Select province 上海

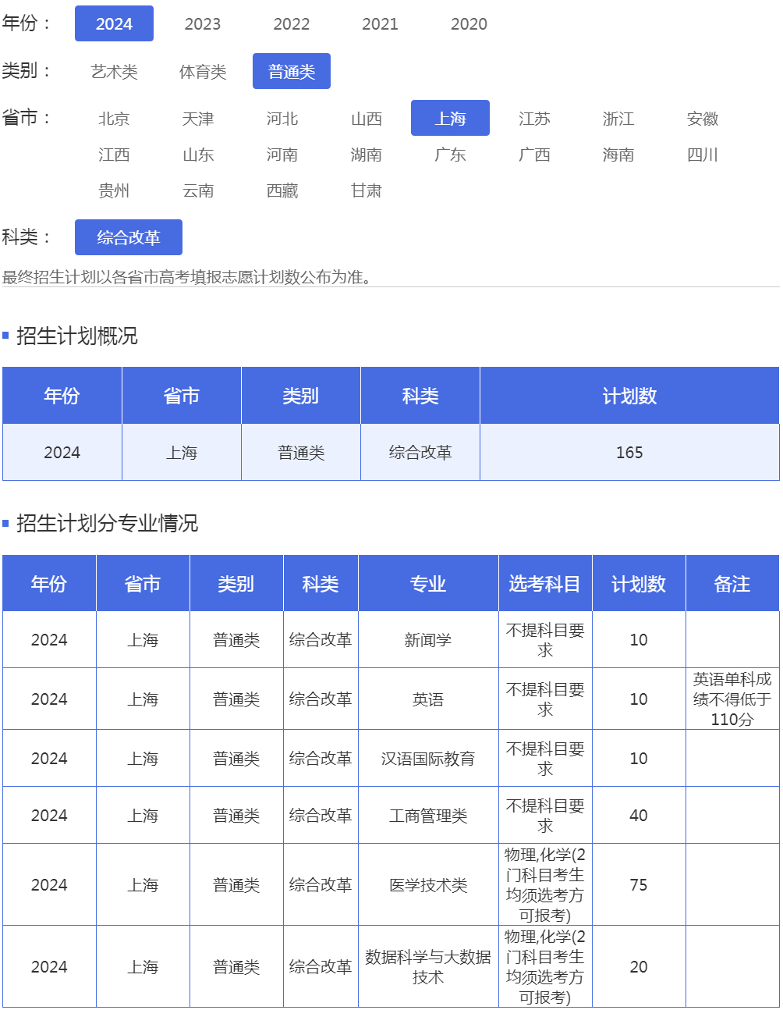click(450, 118)
